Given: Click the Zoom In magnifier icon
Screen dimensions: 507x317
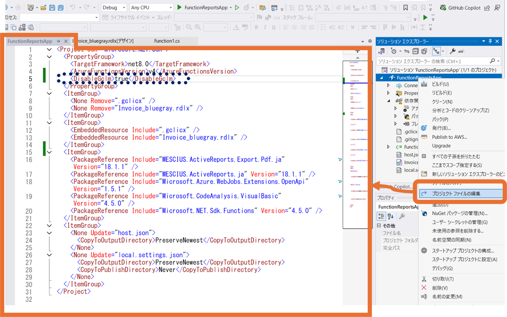Looking at the screenshot, I should 198,27.
